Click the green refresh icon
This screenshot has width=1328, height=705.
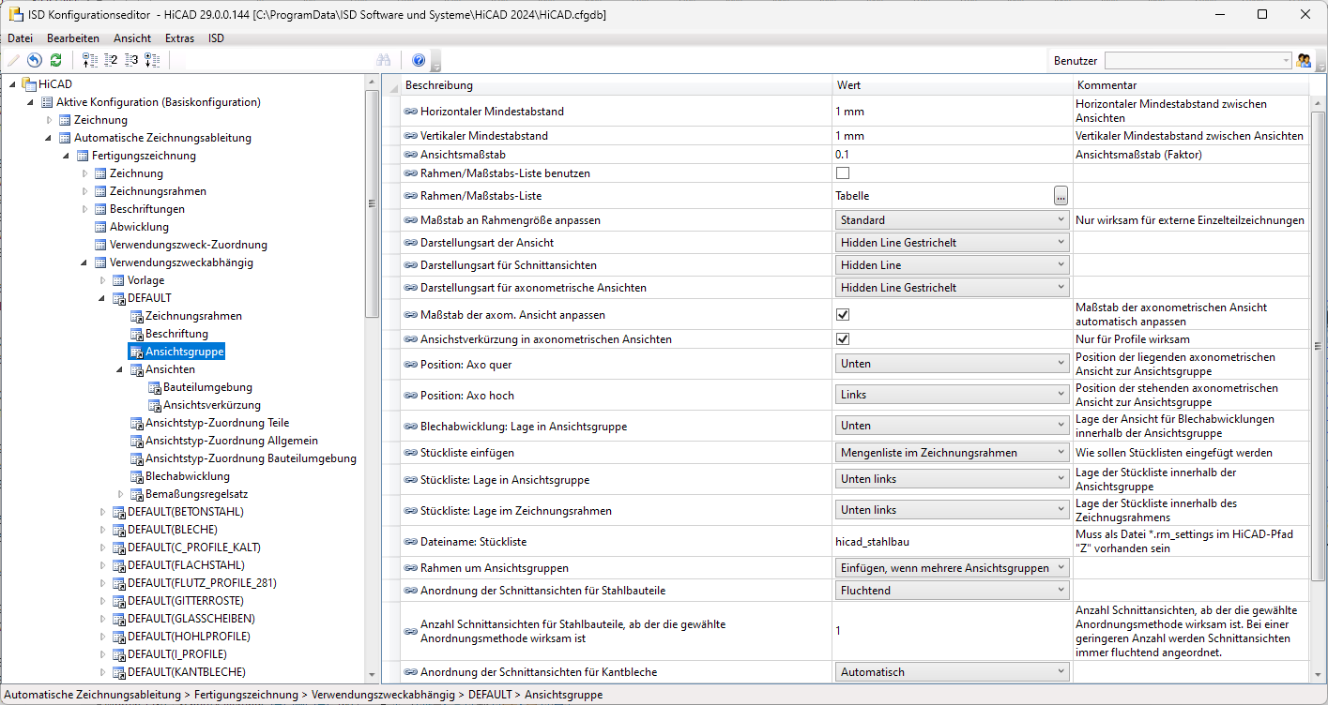coord(55,60)
